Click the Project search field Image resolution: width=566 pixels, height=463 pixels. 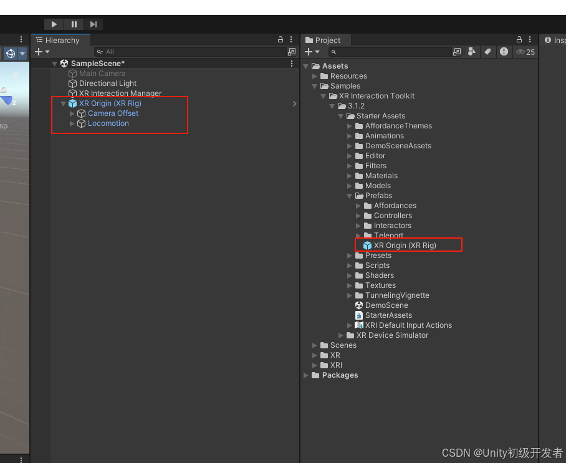tap(390, 52)
